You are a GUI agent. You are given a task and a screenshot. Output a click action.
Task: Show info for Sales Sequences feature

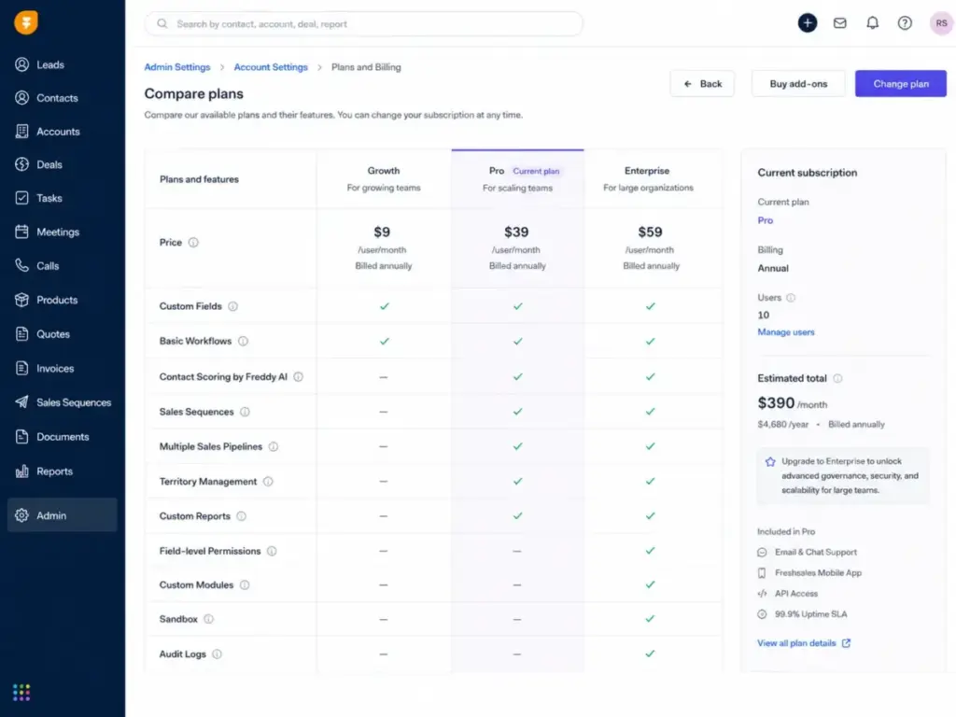pyautogui.click(x=245, y=412)
